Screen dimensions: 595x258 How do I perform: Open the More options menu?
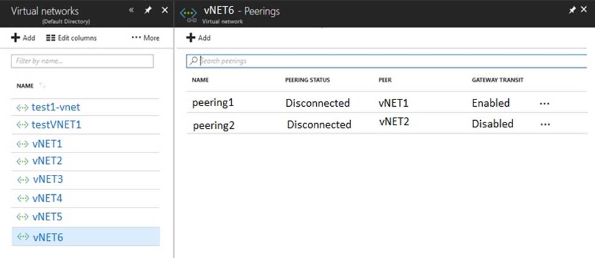pos(145,38)
